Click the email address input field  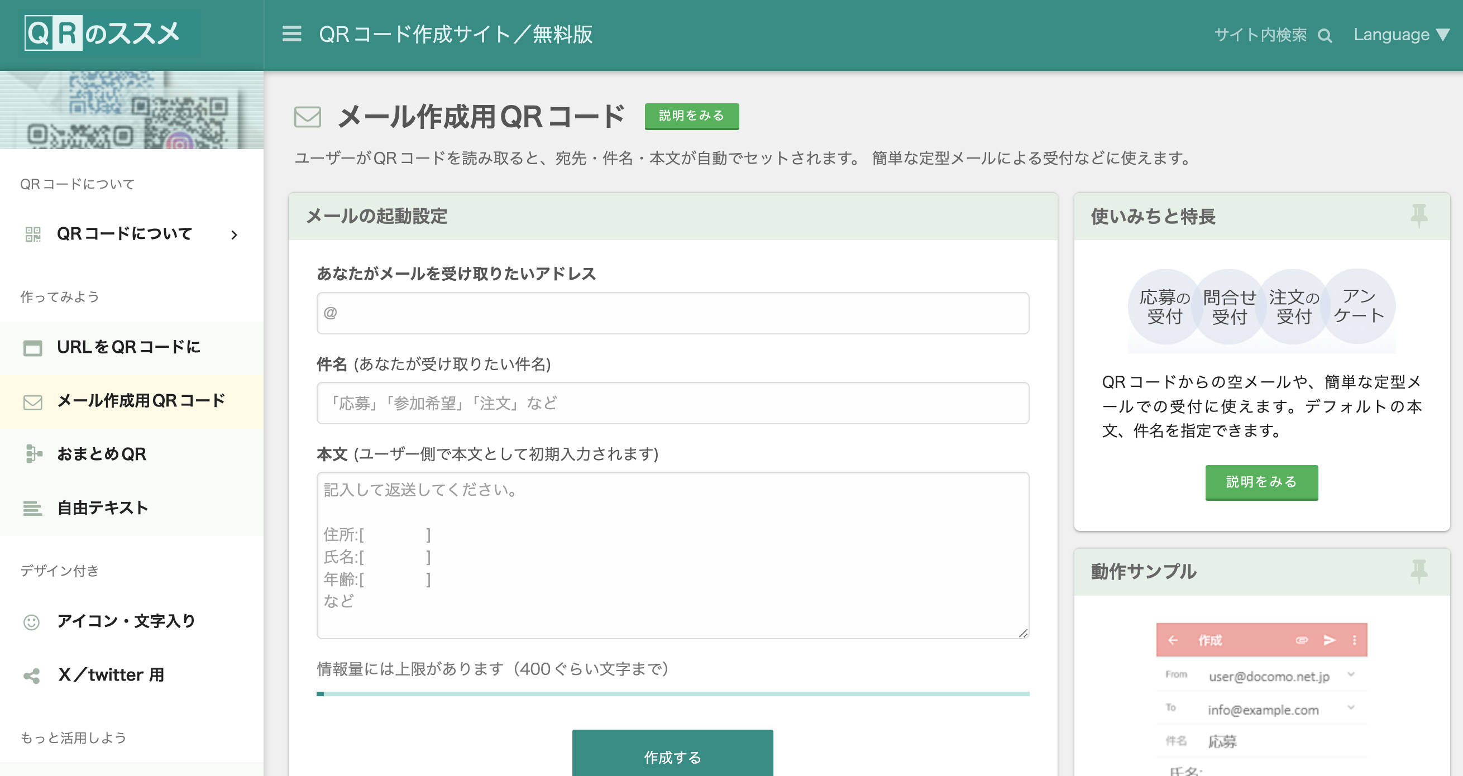pyautogui.click(x=672, y=313)
